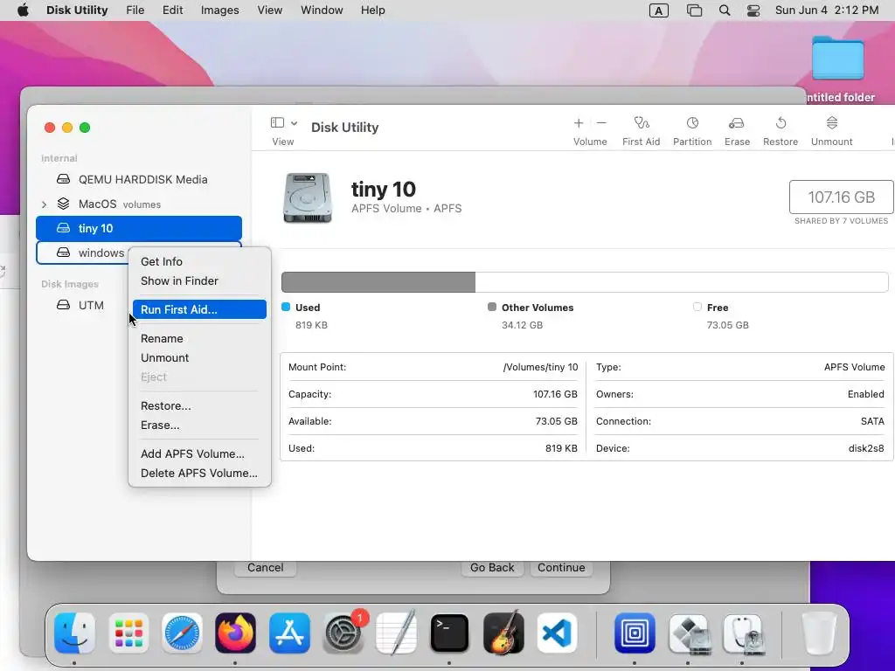
Task: Click the disk usage bar
Action: pos(585,282)
